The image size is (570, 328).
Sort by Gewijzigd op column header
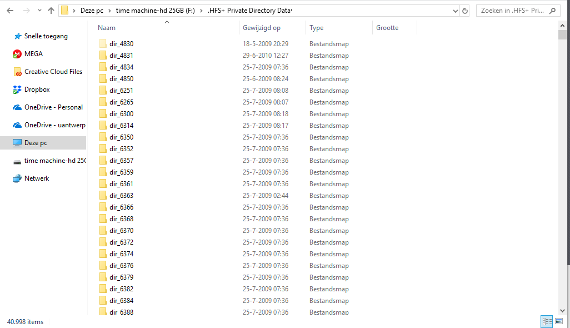tap(261, 28)
